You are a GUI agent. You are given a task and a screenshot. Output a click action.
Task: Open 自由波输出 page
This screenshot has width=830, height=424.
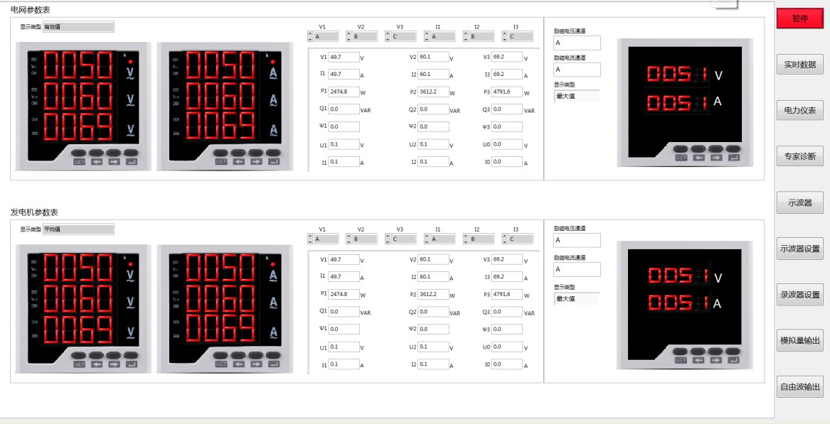(x=800, y=386)
